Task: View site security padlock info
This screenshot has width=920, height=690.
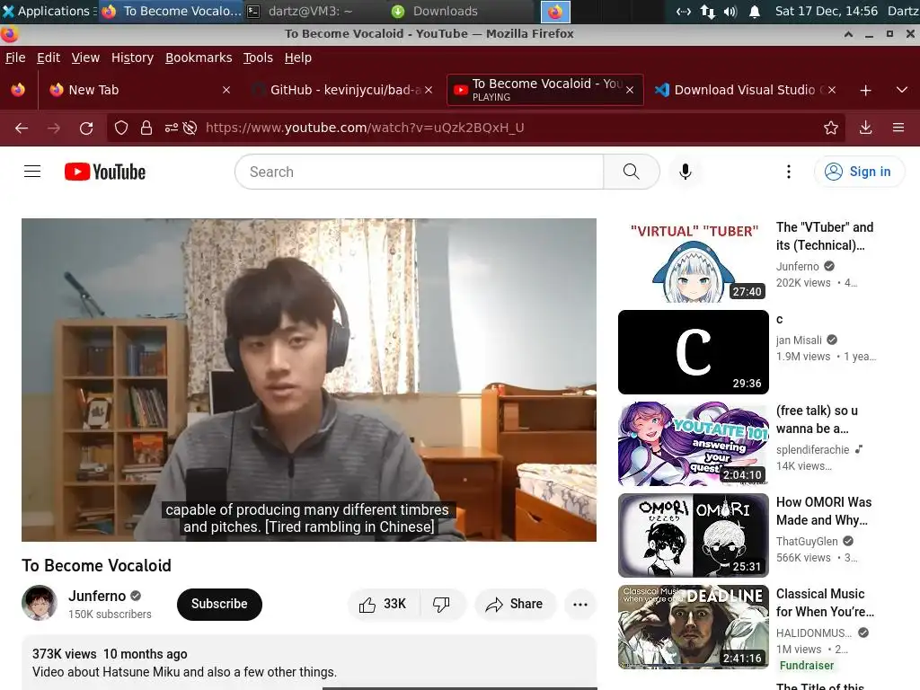Action: pos(146,128)
